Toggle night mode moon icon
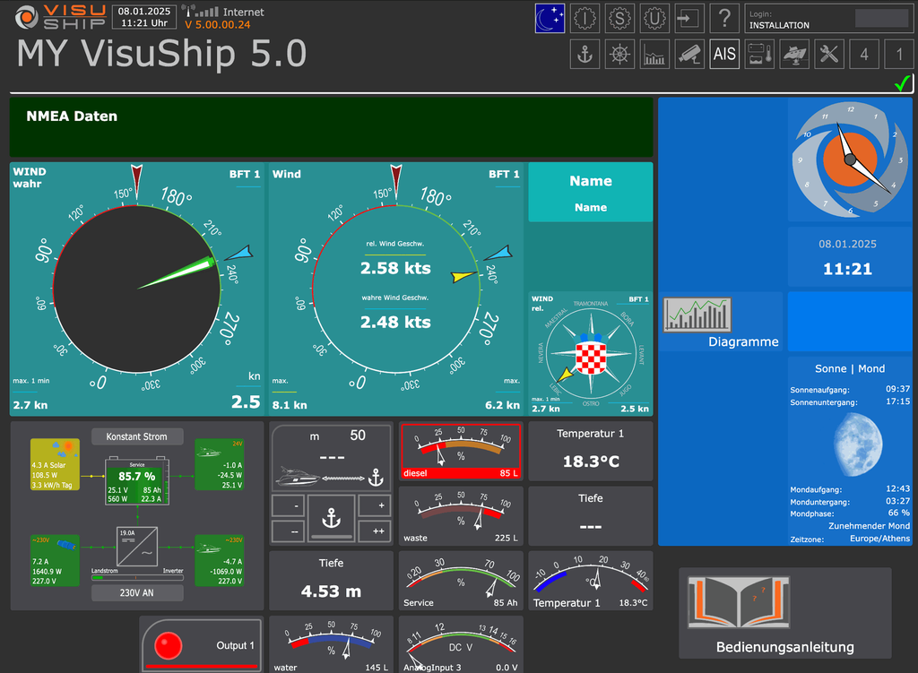918x673 pixels. [x=550, y=19]
